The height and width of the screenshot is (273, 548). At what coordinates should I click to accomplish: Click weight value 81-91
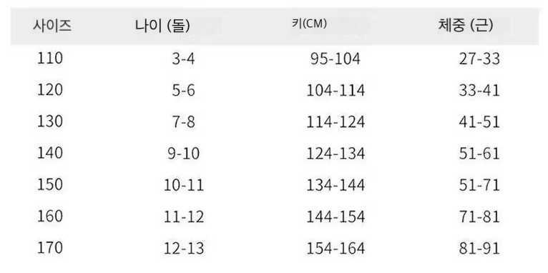(479, 248)
